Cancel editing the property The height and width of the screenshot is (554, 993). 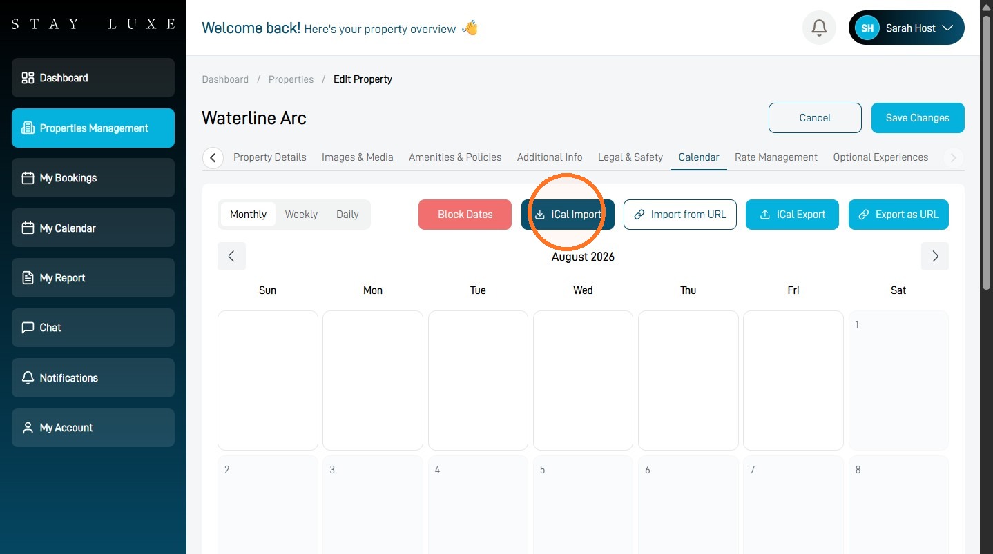click(x=815, y=118)
